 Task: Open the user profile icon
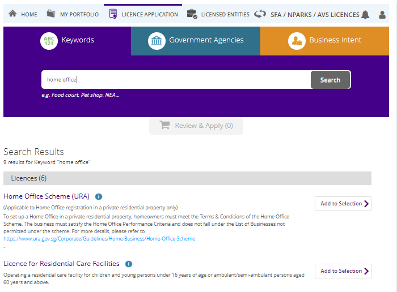coord(382,15)
